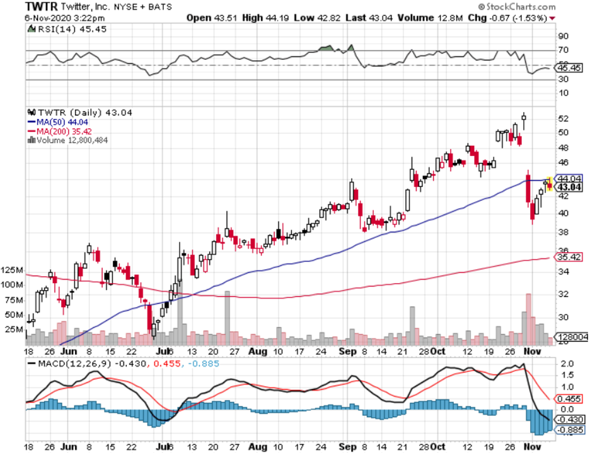Click the green RSI legend icon
This screenshot has width=590, height=453.
[x=32, y=29]
